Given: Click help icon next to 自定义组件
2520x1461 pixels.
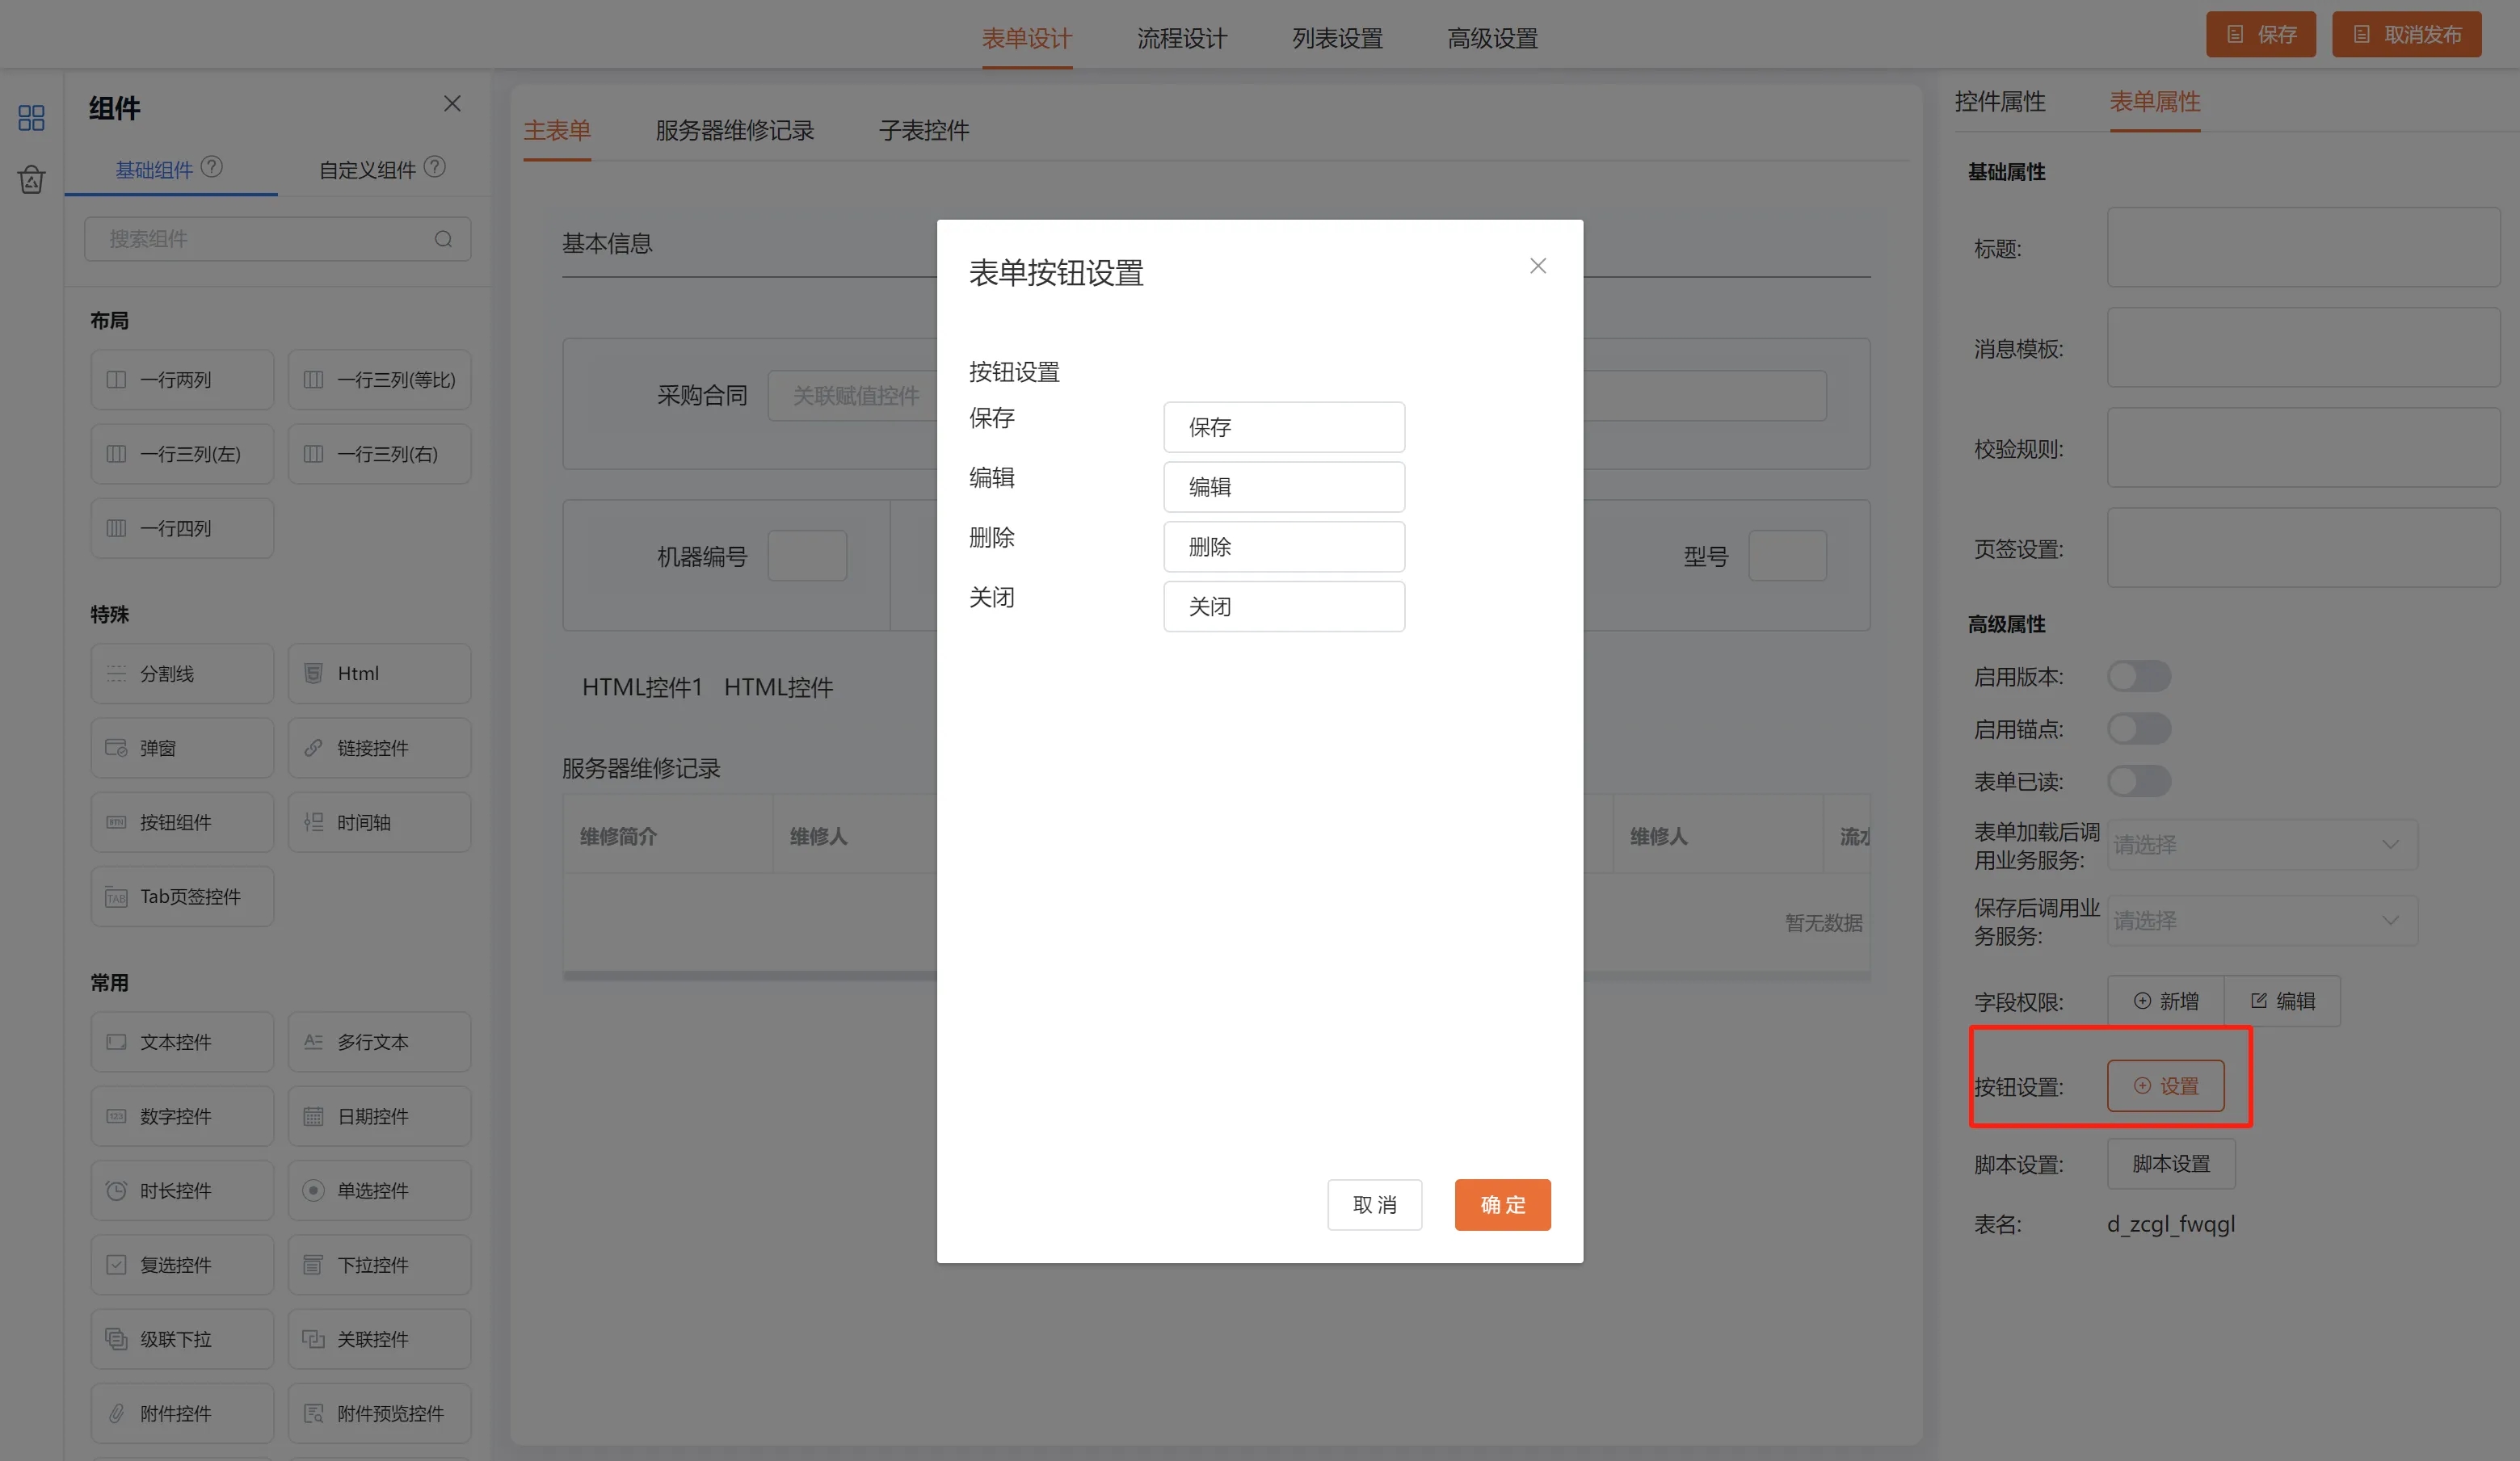Looking at the screenshot, I should [435, 167].
